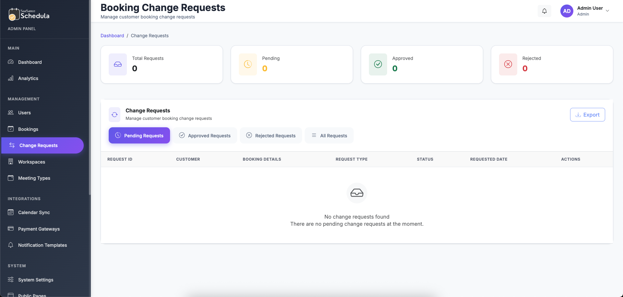Click the Export button
The image size is (623, 297).
click(587, 115)
